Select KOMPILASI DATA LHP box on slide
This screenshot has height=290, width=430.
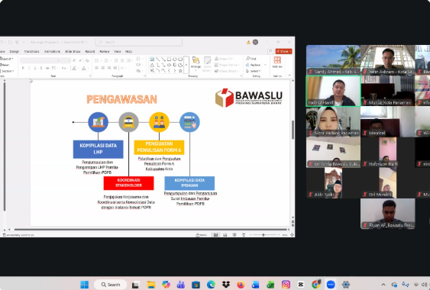(x=99, y=149)
